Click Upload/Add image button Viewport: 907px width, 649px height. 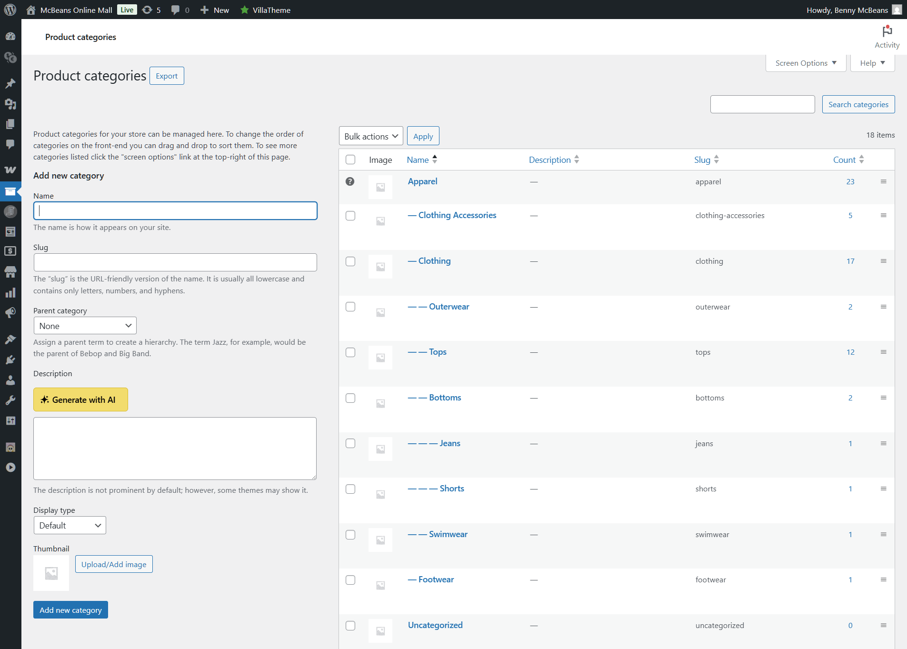pyautogui.click(x=114, y=564)
